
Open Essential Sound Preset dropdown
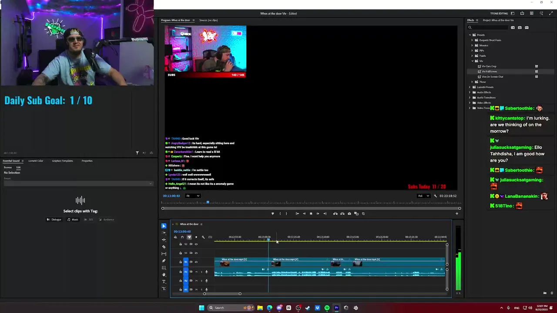click(78, 183)
